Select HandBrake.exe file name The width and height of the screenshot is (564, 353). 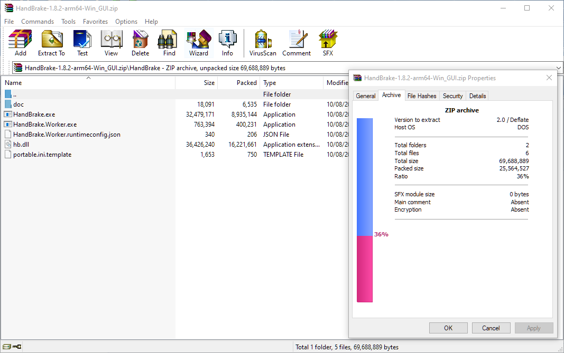coord(34,115)
